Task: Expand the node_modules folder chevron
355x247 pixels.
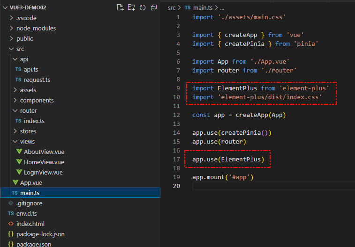Action: coord(11,28)
